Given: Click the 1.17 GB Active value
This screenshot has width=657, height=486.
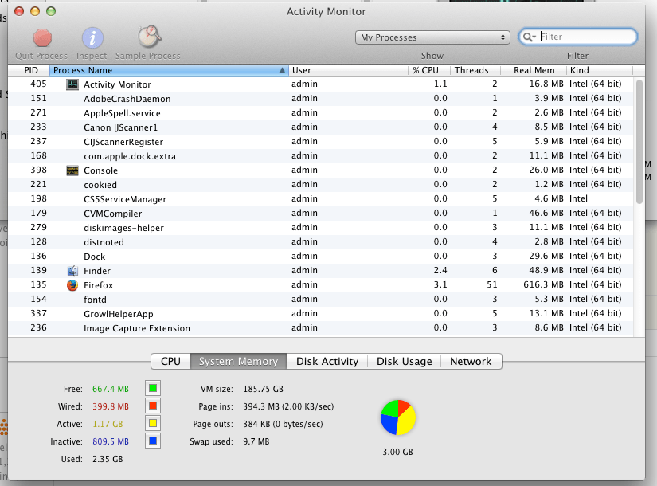Looking at the screenshot, I should click(x=108, y=424).
